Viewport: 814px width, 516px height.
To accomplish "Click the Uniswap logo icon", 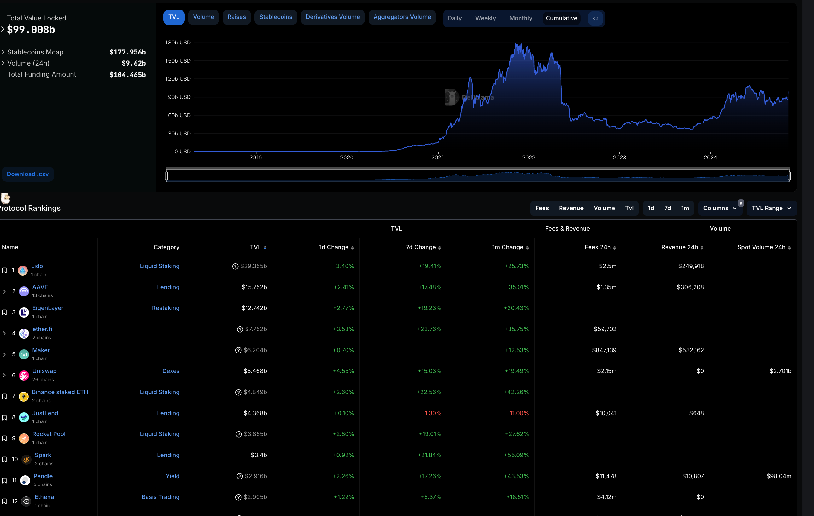I will 24,375.
